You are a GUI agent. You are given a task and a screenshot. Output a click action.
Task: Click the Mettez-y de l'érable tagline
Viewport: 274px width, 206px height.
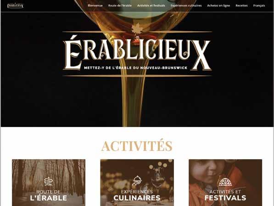tap(135, 68)
